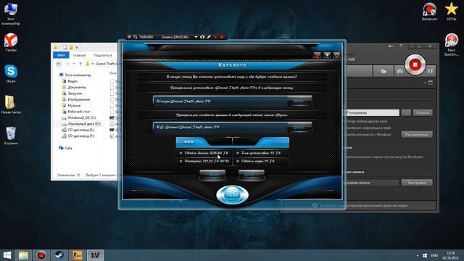Image resolution: width=464 pixels, height=261 pixels.
Task: Select Сеть in the Explorer tree
Action: [66, 148]
